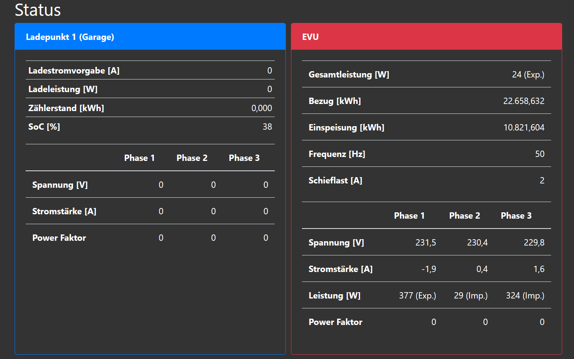574x359 pixels.
Task: Click the red EVU card header
Action: [x=426, y=36]
